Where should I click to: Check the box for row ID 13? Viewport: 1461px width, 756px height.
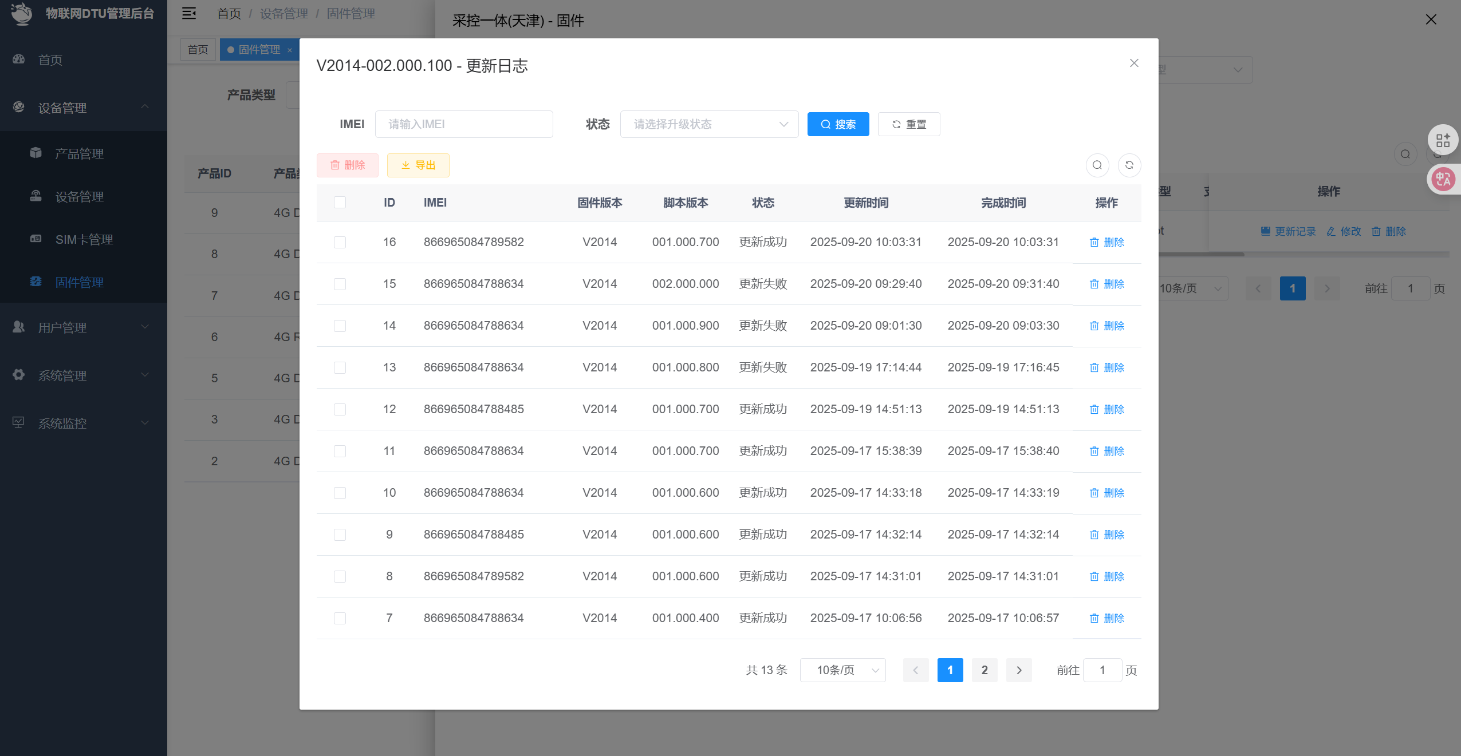(x=340, y=367)
